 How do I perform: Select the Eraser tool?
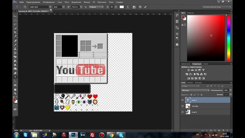pyautogui.click(x=15, y=57)
